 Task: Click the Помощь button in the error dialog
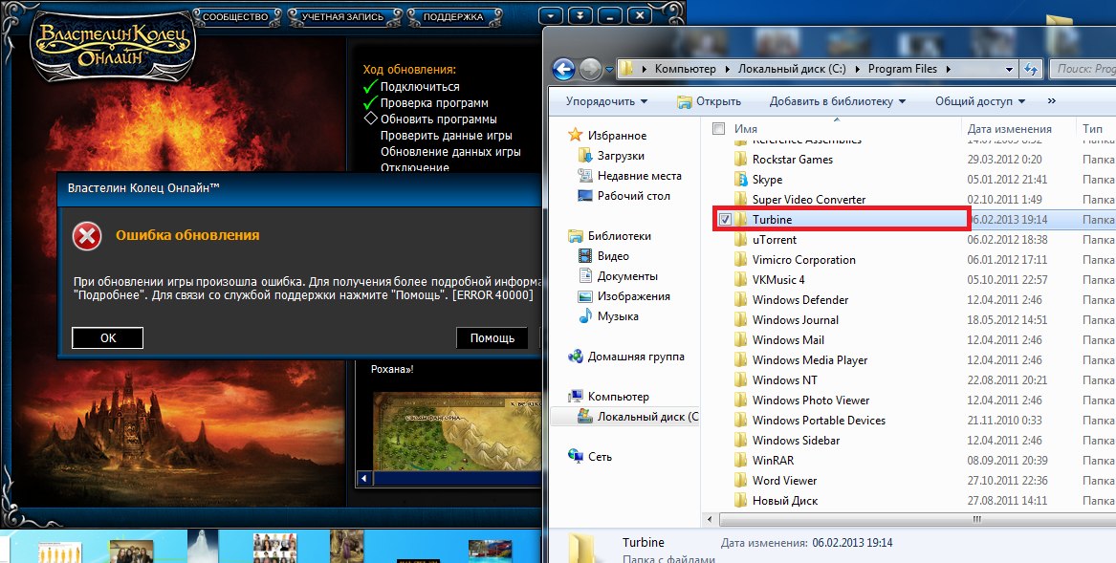pyautogui.click(x=492, y=338)
